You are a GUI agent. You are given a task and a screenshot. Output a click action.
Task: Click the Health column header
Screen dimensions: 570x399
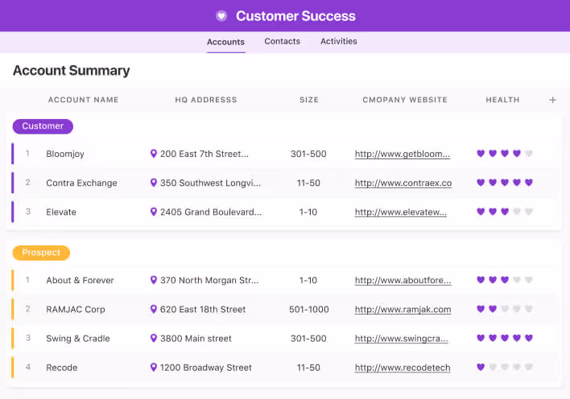(502, 100)
